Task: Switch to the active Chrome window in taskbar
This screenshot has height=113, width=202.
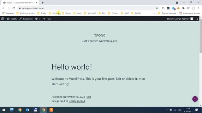Action: (44, 110)
